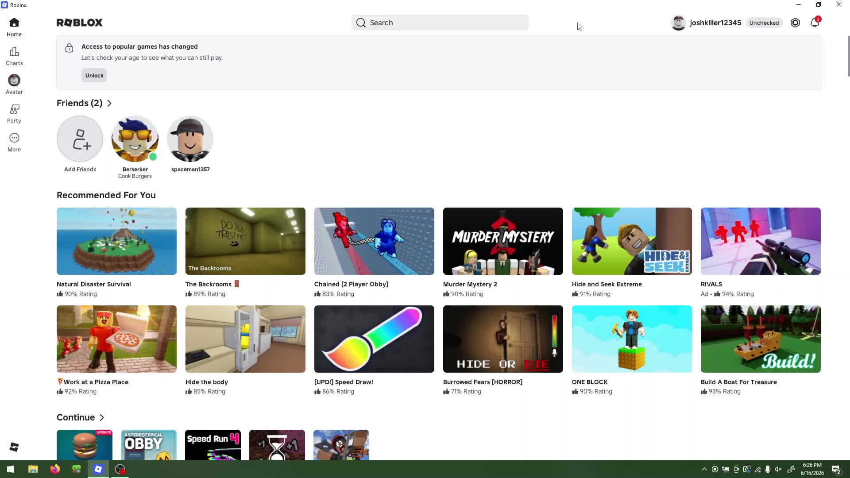850x478 pixels.
Task: Open the Action Center notifications icon
Action: (x=836, y=470)
